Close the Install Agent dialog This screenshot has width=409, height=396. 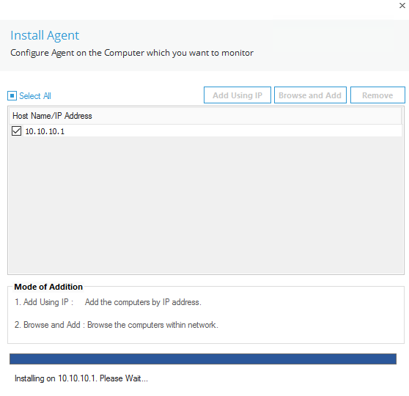pos(402,5)
